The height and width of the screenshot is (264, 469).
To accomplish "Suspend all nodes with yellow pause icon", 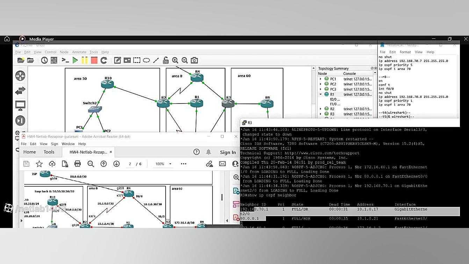I will tap(85, 60).
